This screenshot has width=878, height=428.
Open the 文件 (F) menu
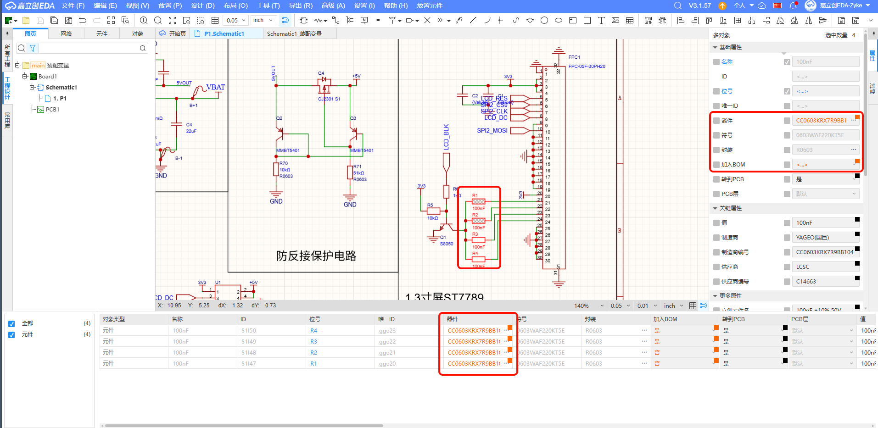pyautogui.click(x=73, y=6)
